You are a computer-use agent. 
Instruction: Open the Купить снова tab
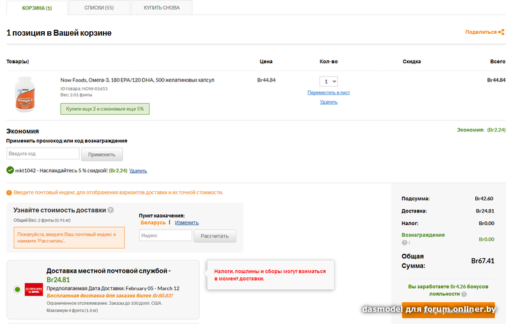point(162,8)
